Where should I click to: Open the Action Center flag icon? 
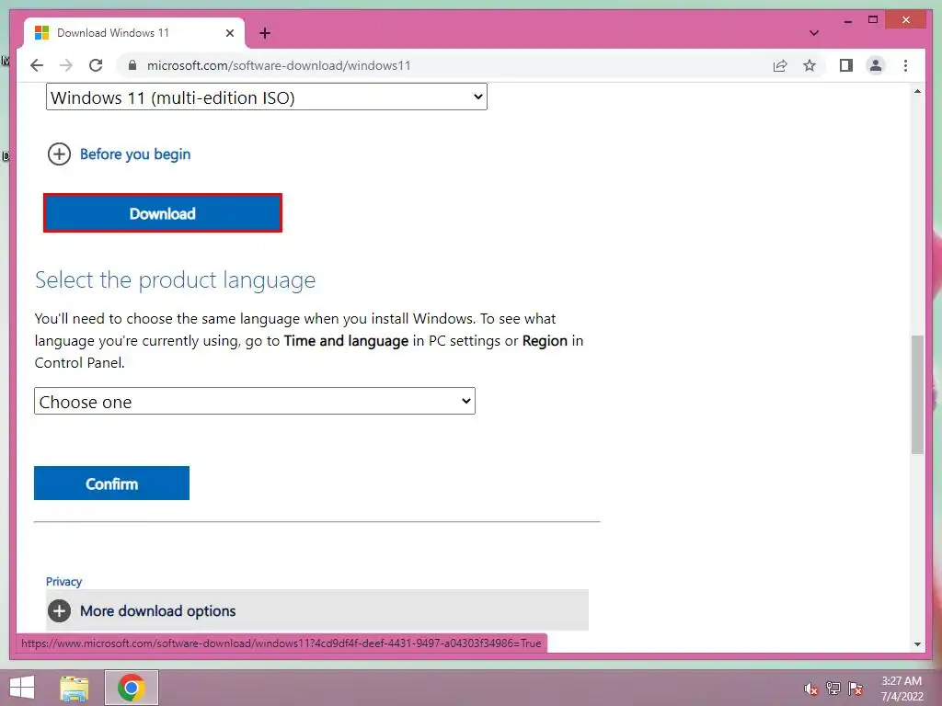856,689
